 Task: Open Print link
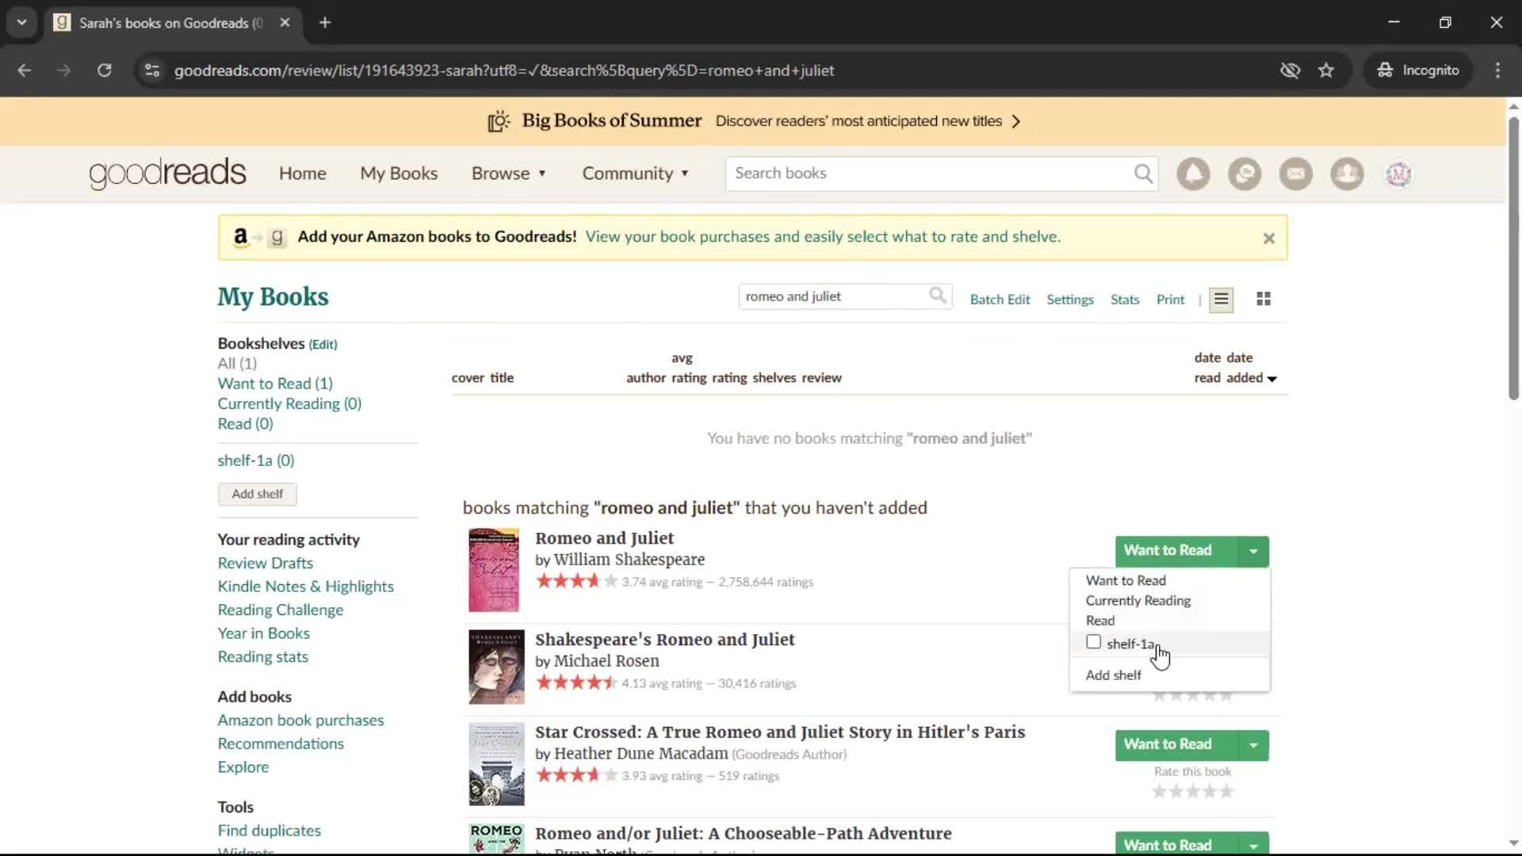tap(1170, 300)
